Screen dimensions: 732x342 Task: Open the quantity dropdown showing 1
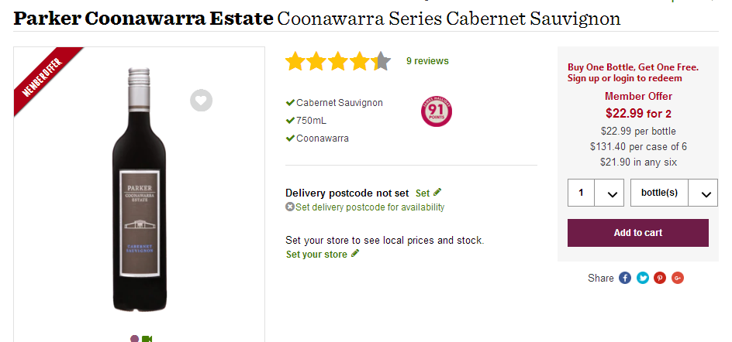coord(596,193)
